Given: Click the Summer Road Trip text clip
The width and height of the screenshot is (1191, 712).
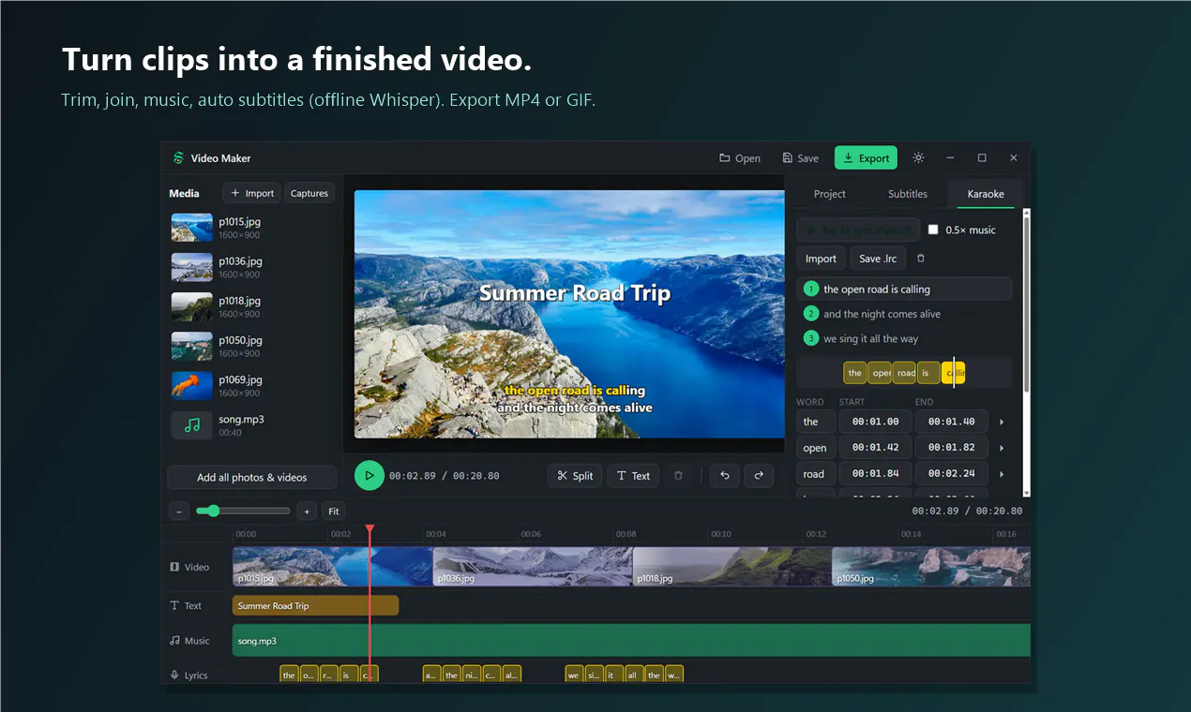Looking at the screenshot, I should tap(315, 606).
